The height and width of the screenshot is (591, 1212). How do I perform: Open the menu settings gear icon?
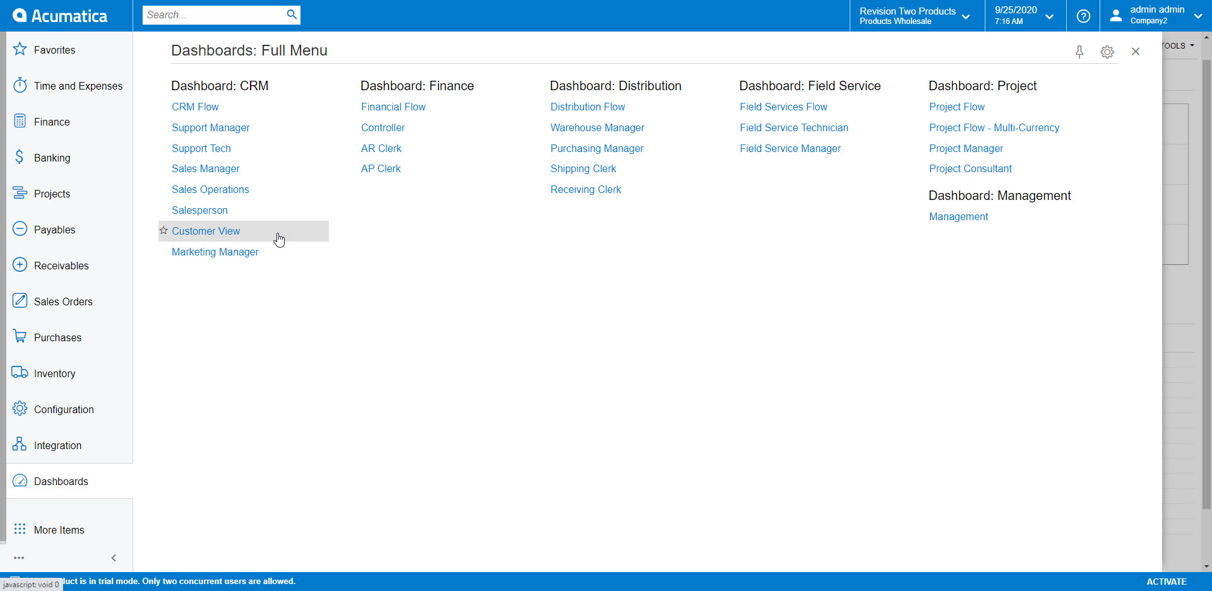tap(1107, 52)
